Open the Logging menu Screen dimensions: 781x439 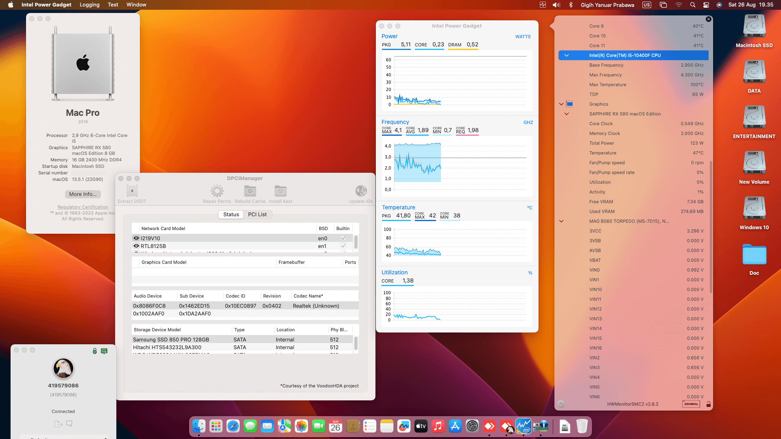coord(89,4)
